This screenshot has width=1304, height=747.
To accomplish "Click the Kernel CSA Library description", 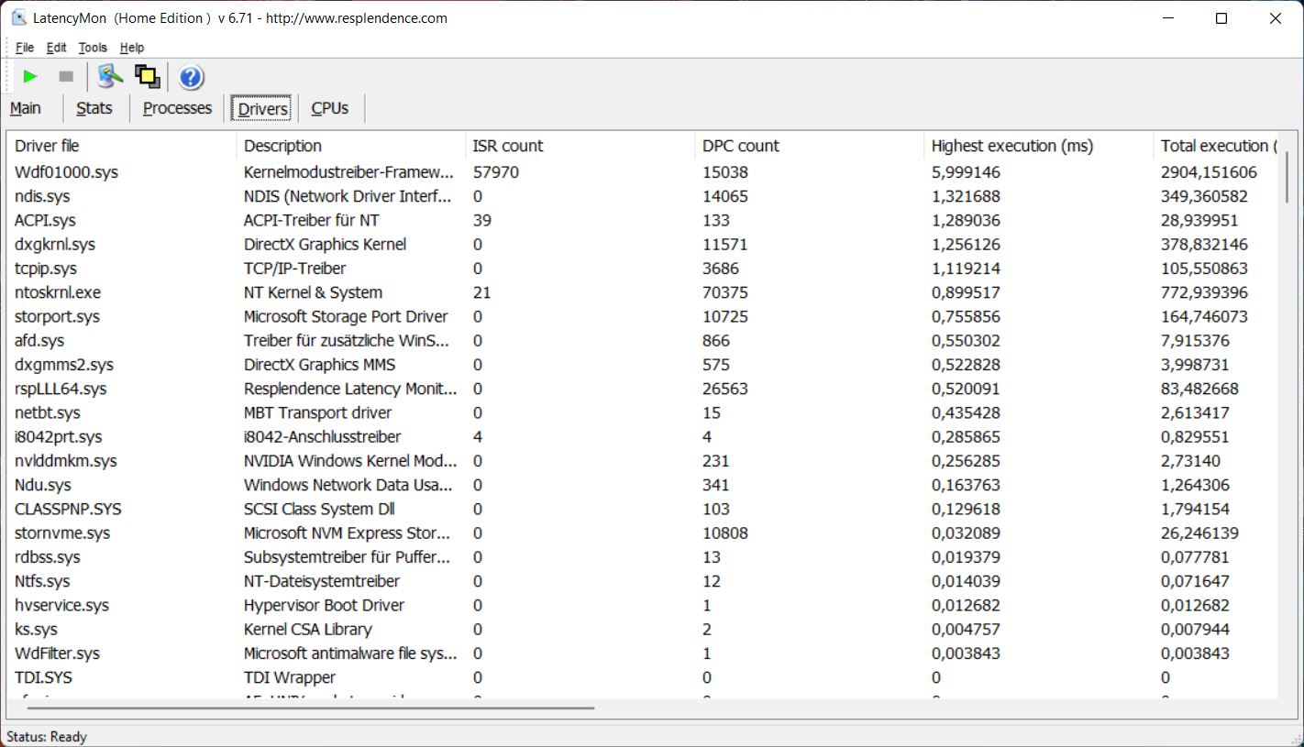I will [308, 630].
